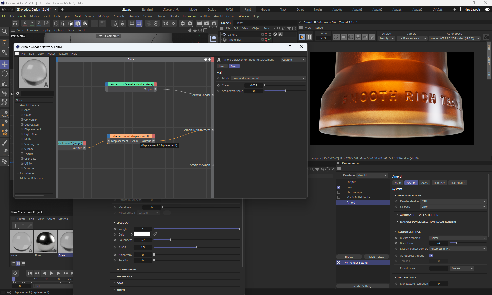
Task: Open the Texture menu in Shader Editor
Action: pos(63,54)
